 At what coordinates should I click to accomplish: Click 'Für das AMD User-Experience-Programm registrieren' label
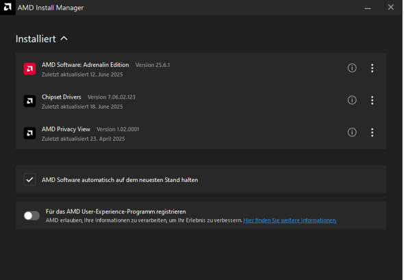[116, 212]
